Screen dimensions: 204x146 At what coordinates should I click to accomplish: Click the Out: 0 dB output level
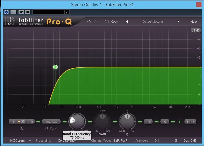coord(190,140)
